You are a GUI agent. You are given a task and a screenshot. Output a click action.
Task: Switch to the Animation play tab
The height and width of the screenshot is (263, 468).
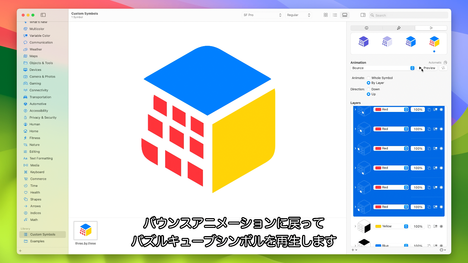coord(431,28)
